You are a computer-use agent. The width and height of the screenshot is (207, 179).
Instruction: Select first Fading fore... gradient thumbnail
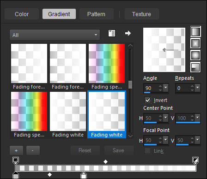[29, 63]
